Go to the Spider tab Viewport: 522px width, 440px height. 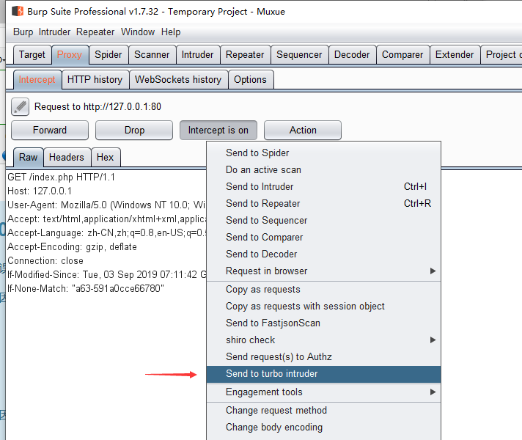[x=109, y=54]
